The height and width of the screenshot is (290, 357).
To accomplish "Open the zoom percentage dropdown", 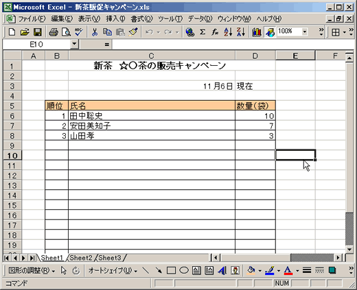I will [x=305, y=32].
